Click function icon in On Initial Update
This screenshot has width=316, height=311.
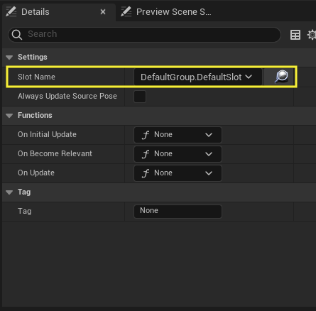146,135
